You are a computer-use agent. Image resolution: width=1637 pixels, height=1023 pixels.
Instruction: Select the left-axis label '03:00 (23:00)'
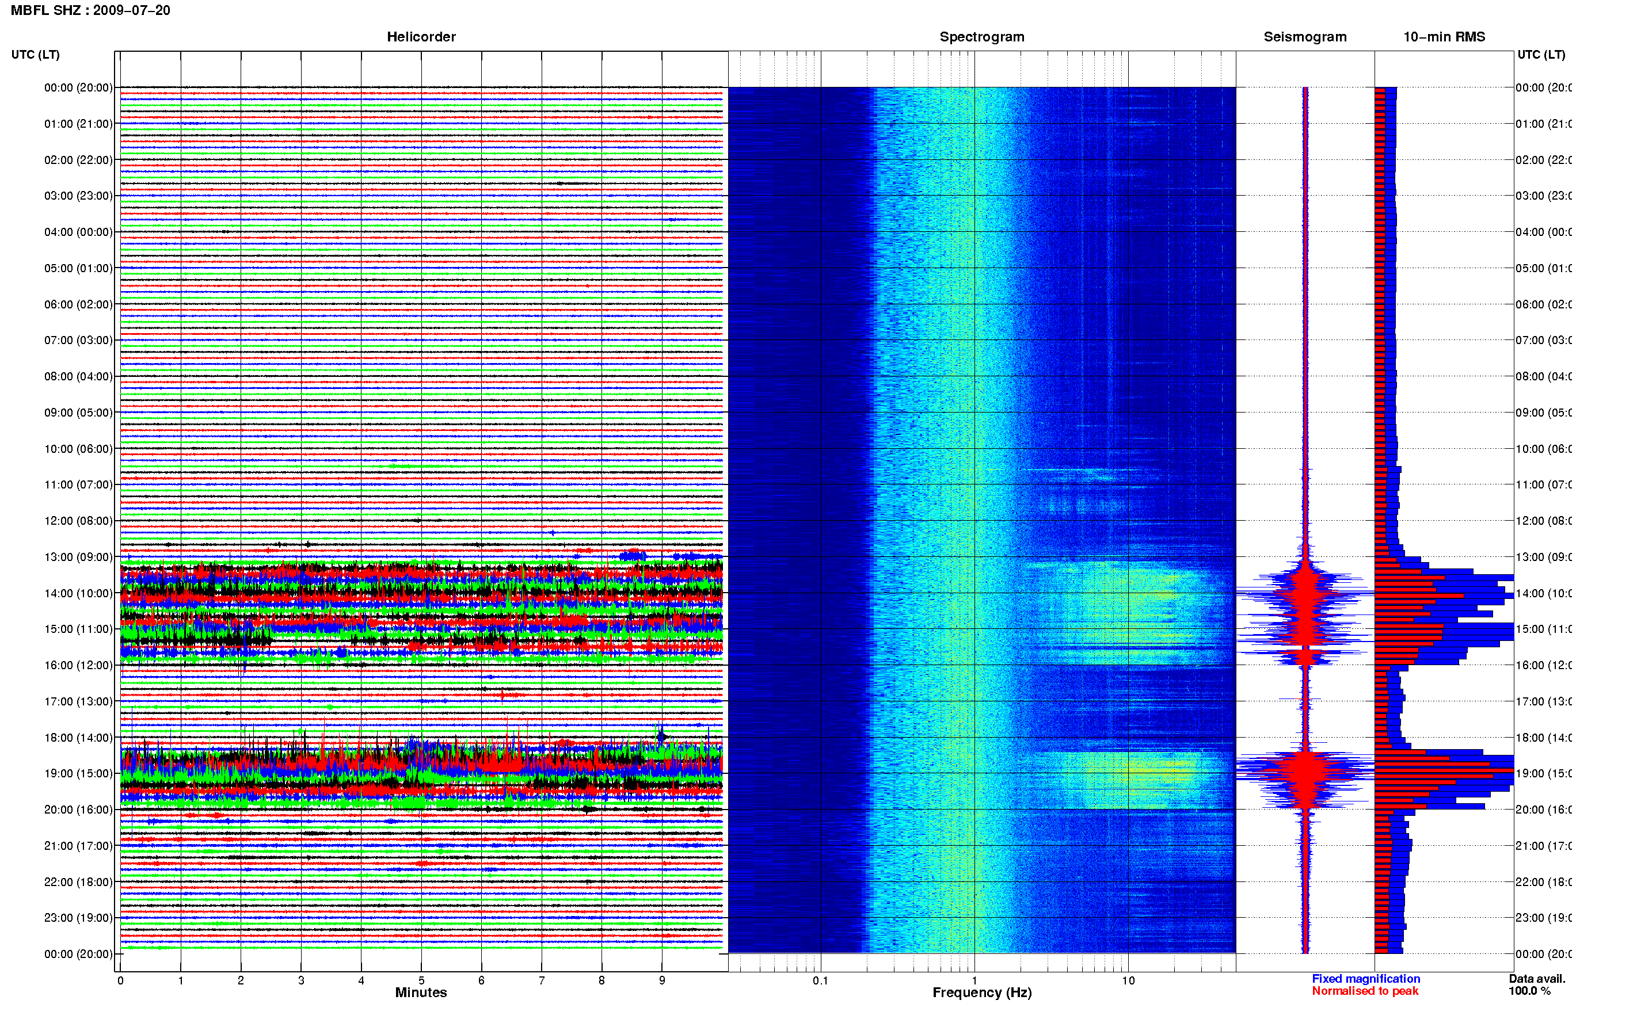click(78, 196)
